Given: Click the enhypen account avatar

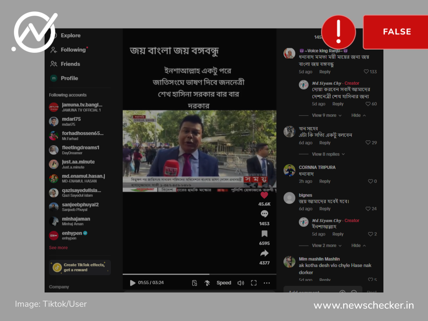Looking at the screenshot, I should (53, 235).
